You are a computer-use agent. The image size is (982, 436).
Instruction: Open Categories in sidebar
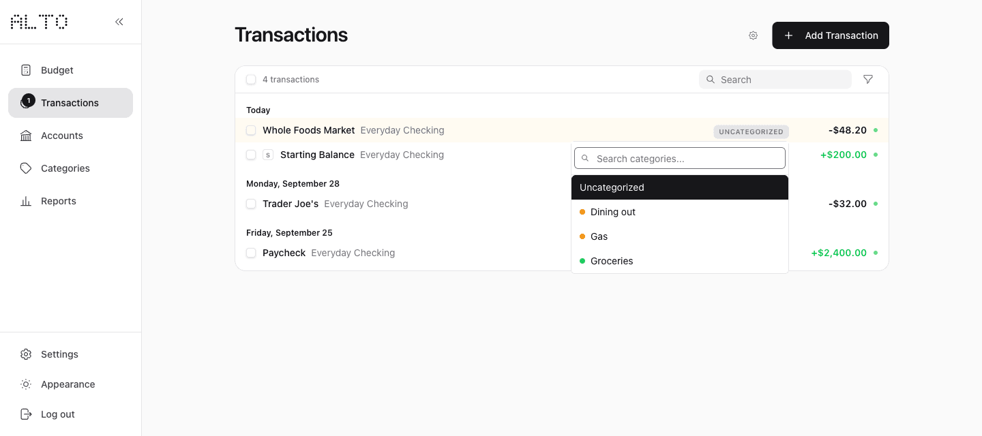pyautogui.click(x=70, y=168)
